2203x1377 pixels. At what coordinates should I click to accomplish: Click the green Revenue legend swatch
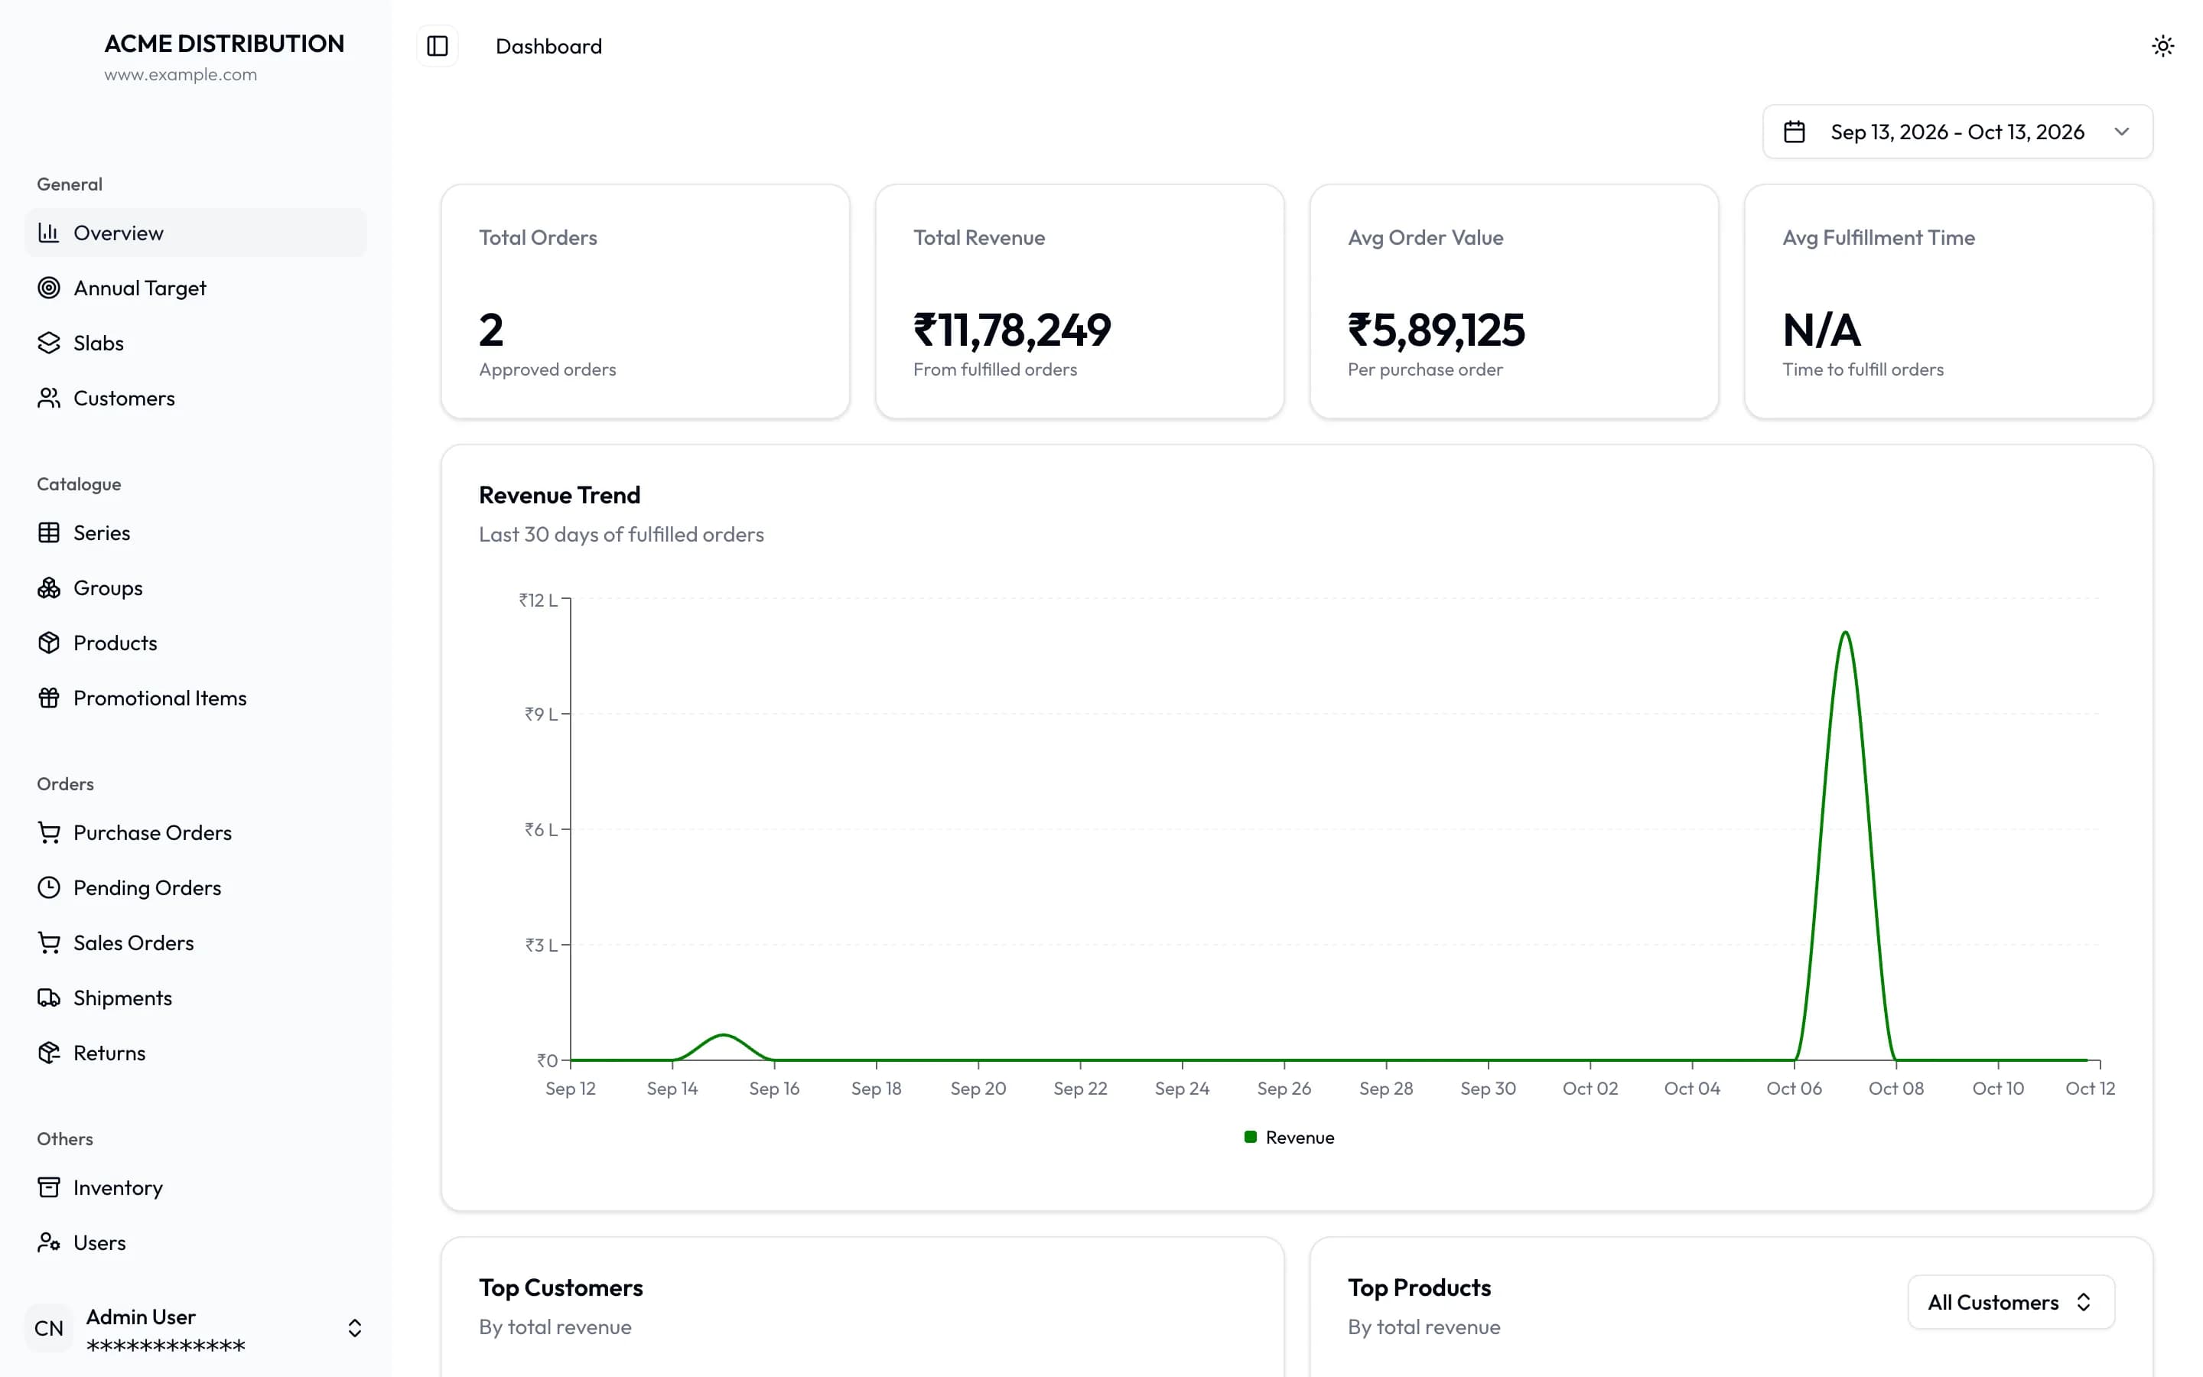[1250, 1137]
